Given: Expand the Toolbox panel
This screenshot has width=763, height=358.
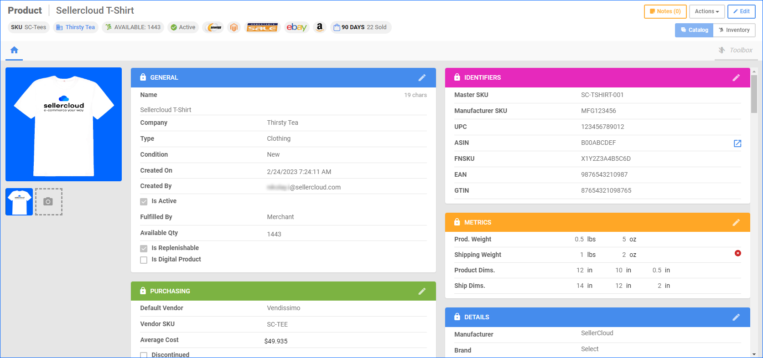Looking at the screenshot, I should click(x=736, y=50).
